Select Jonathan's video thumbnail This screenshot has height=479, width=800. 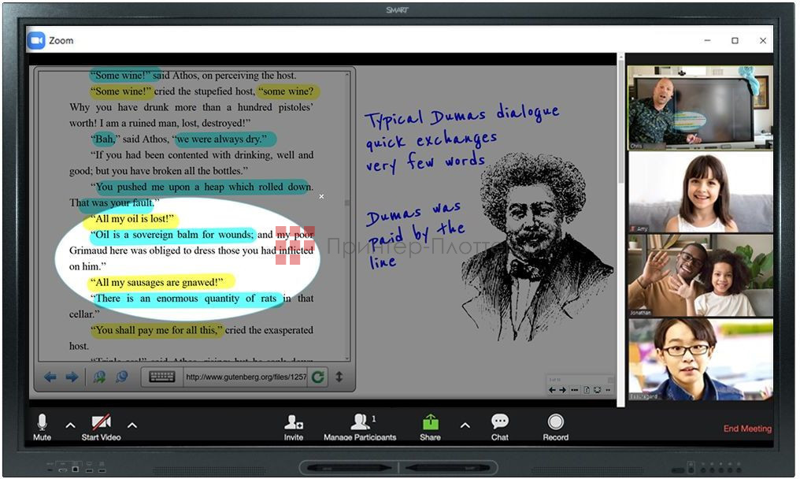point(700,275)
